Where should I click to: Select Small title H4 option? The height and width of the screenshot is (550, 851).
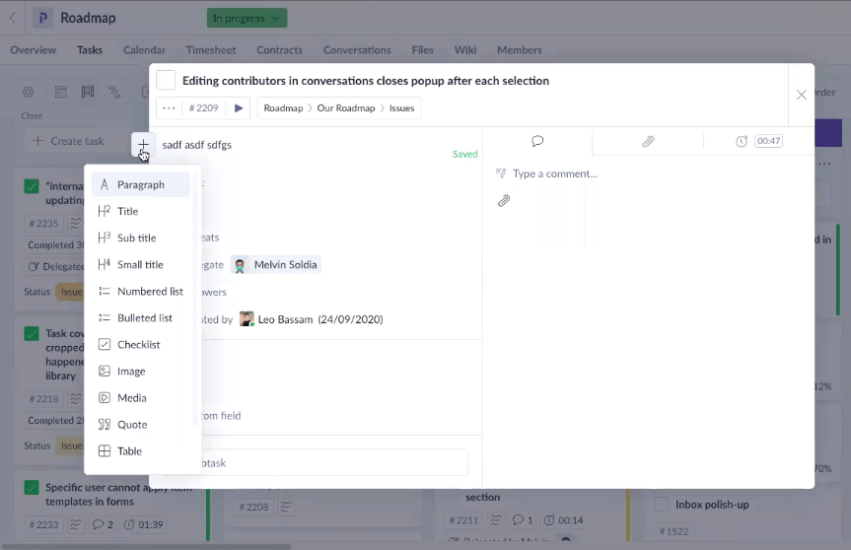[x=141, y=264]
